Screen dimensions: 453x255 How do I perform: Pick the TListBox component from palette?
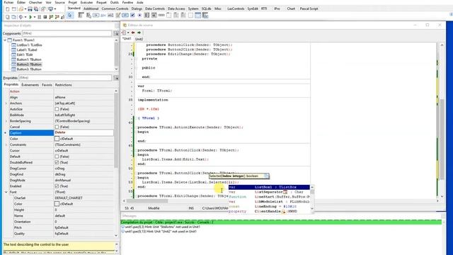147,15
